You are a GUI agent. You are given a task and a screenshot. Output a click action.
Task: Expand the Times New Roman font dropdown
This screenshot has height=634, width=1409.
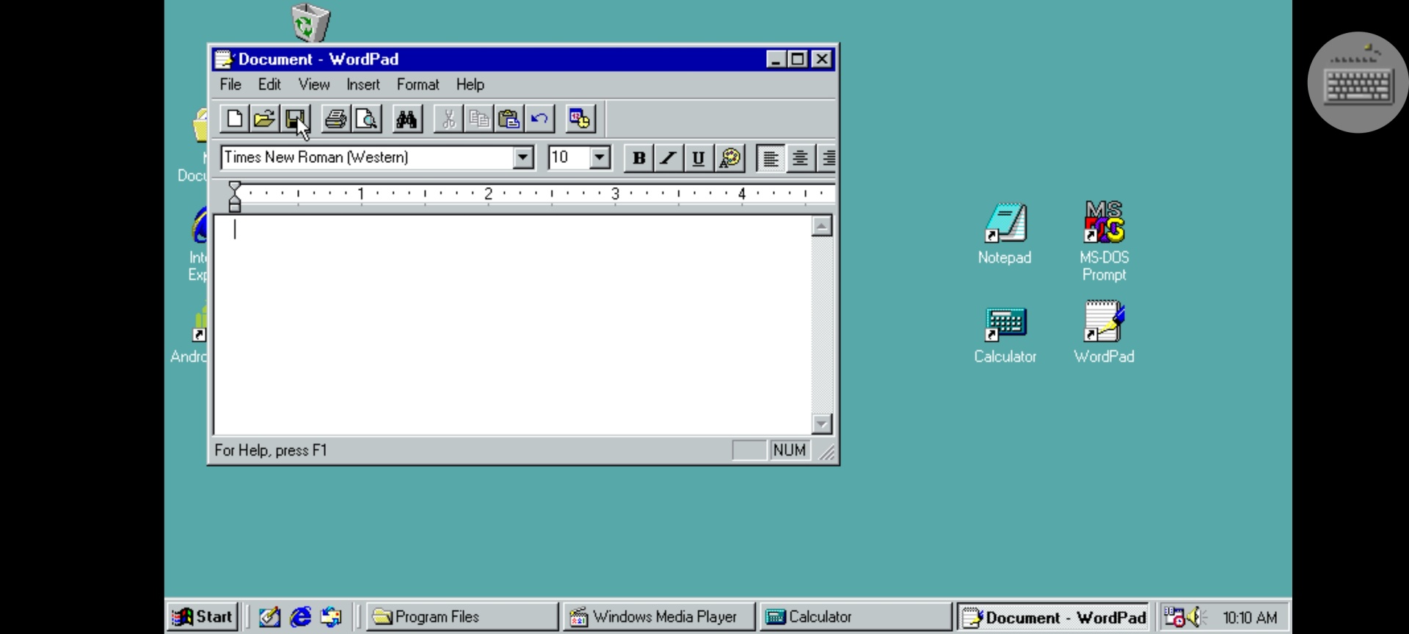[523, 158]
